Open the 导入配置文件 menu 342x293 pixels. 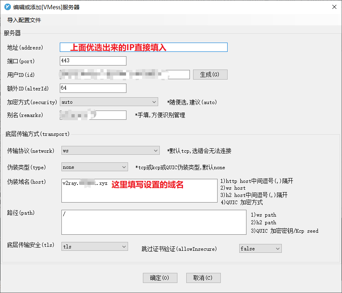24,20
